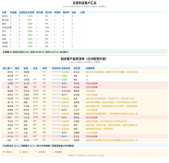
Task: Select 未分配主管 row in summary table
Action: [84, 27]
